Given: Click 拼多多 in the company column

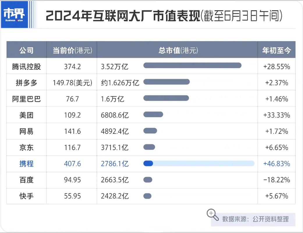Looking at the screenshot, I should 26,83.
